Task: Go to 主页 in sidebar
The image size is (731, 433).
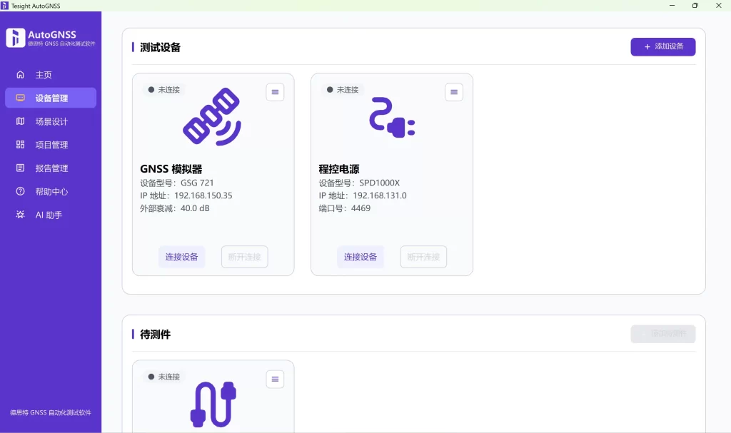Action: (x=51, y=75)
